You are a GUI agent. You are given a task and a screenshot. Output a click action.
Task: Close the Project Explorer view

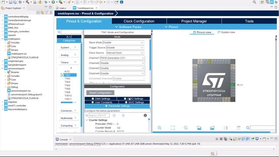pyautogui.click(x=24, y=8)
